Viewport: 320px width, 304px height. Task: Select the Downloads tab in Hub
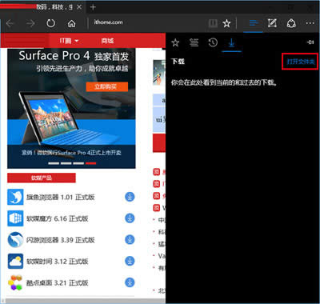[x=231, y=42]
